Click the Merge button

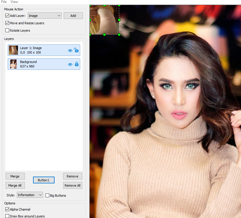click(x=15, y=176)
